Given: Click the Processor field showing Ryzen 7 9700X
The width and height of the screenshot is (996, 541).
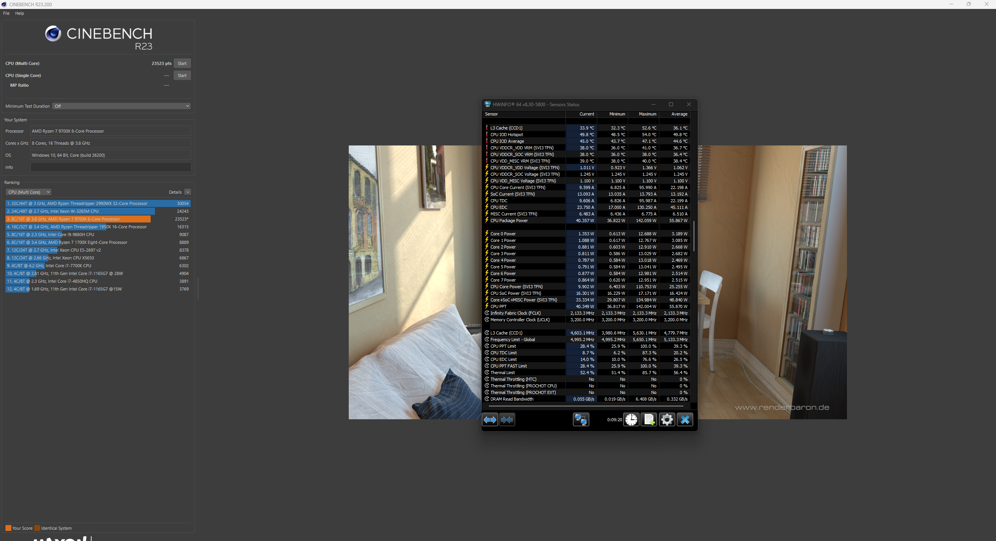Looking at the screenshot, I should click(111, 131).
